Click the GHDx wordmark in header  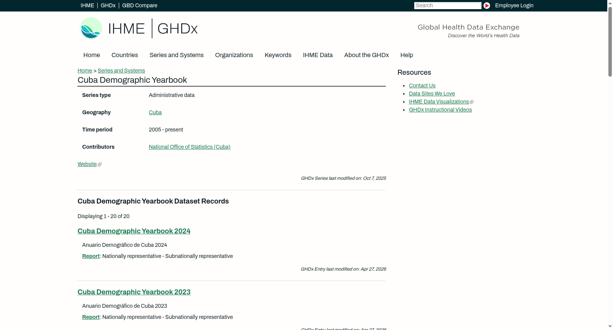point(177,29)
